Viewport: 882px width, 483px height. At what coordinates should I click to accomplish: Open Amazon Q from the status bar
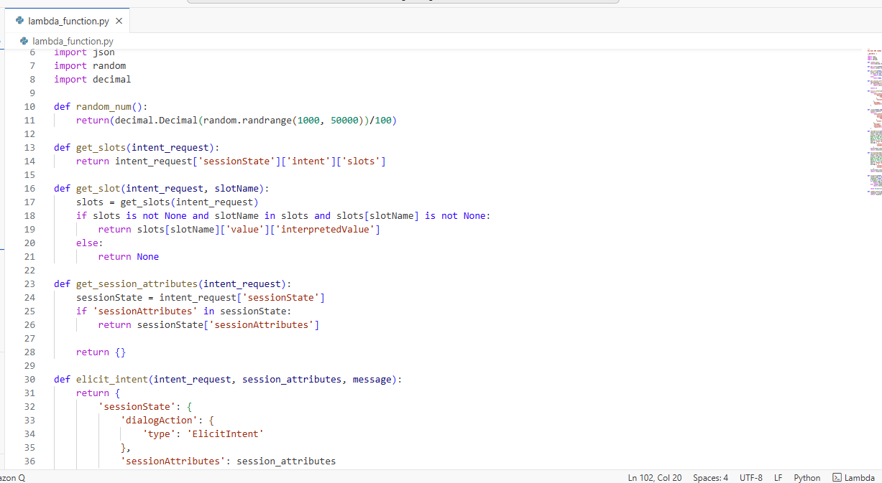(12, 477)
